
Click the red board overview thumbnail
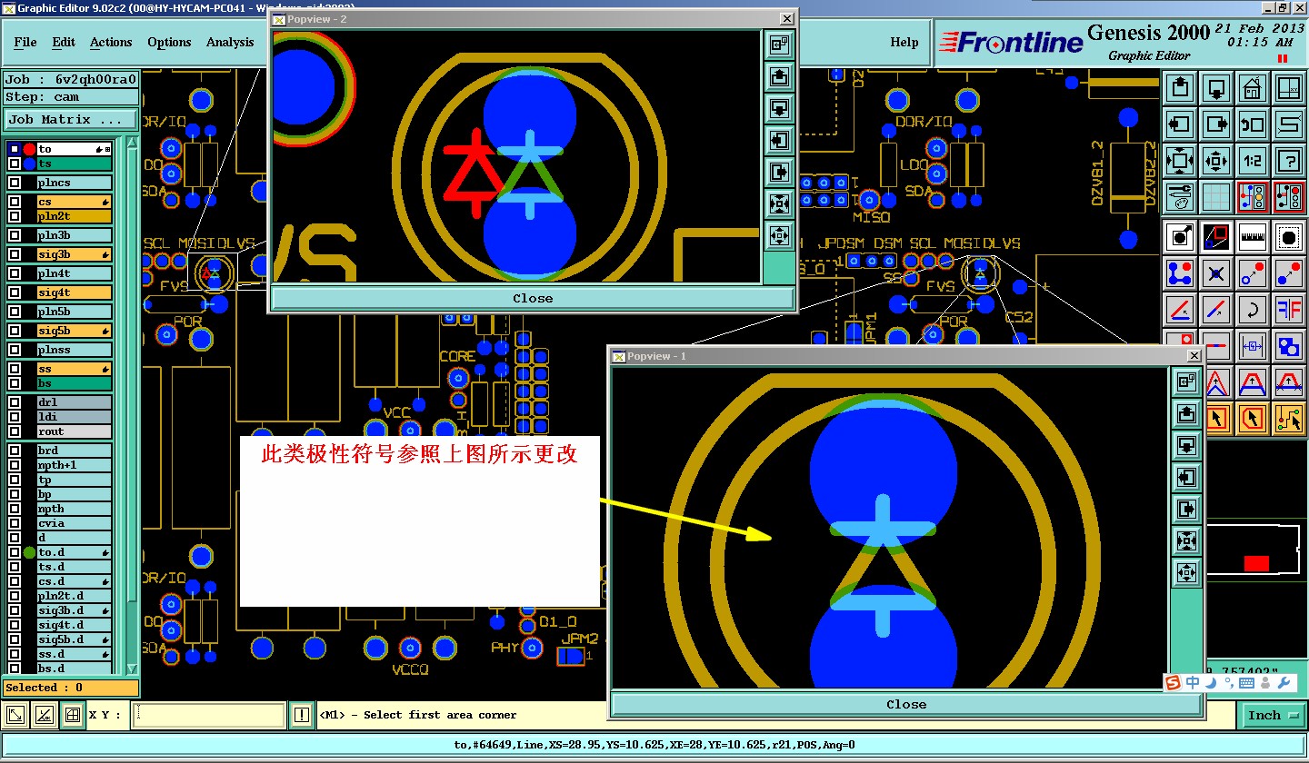pyautogui.click(x=1256, y=563)
